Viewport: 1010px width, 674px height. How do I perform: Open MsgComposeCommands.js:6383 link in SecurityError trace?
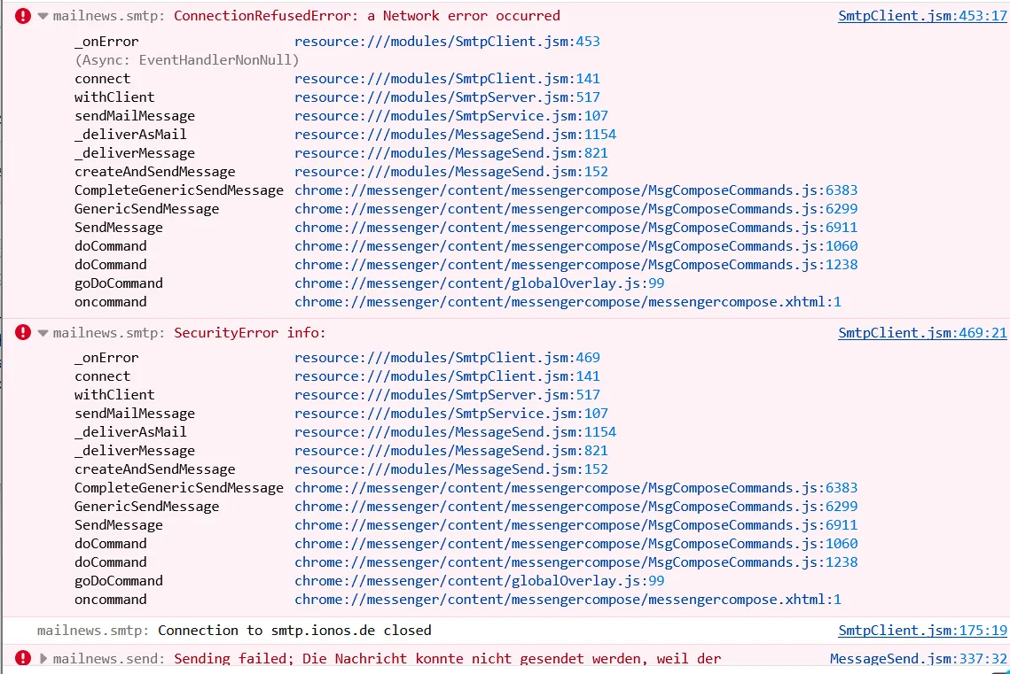(575, 488)
